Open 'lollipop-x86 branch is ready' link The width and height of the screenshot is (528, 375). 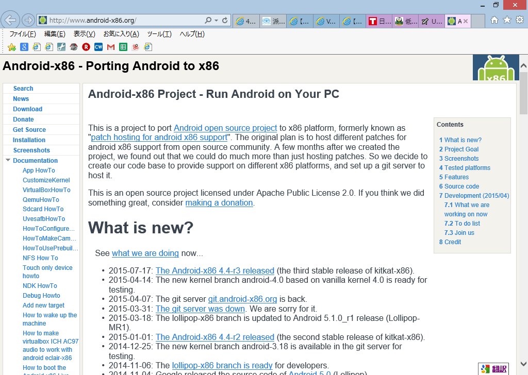[x=222, y=365]
